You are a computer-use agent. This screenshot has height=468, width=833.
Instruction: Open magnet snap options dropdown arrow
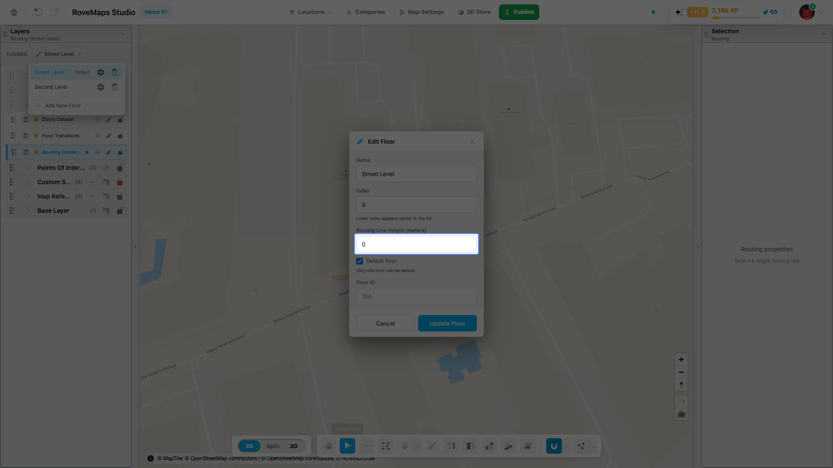[x=566, y=446]
